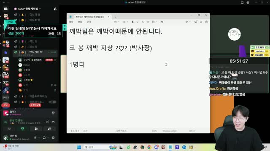The width and height of the screenshot is (270, 151).
Task: Open the 파일 menu in Notepad
Action: [71, 22]
